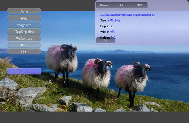This screenshot has height=123, width=189.
Task: Share image via Weibo share button
Action: [24, 38]
